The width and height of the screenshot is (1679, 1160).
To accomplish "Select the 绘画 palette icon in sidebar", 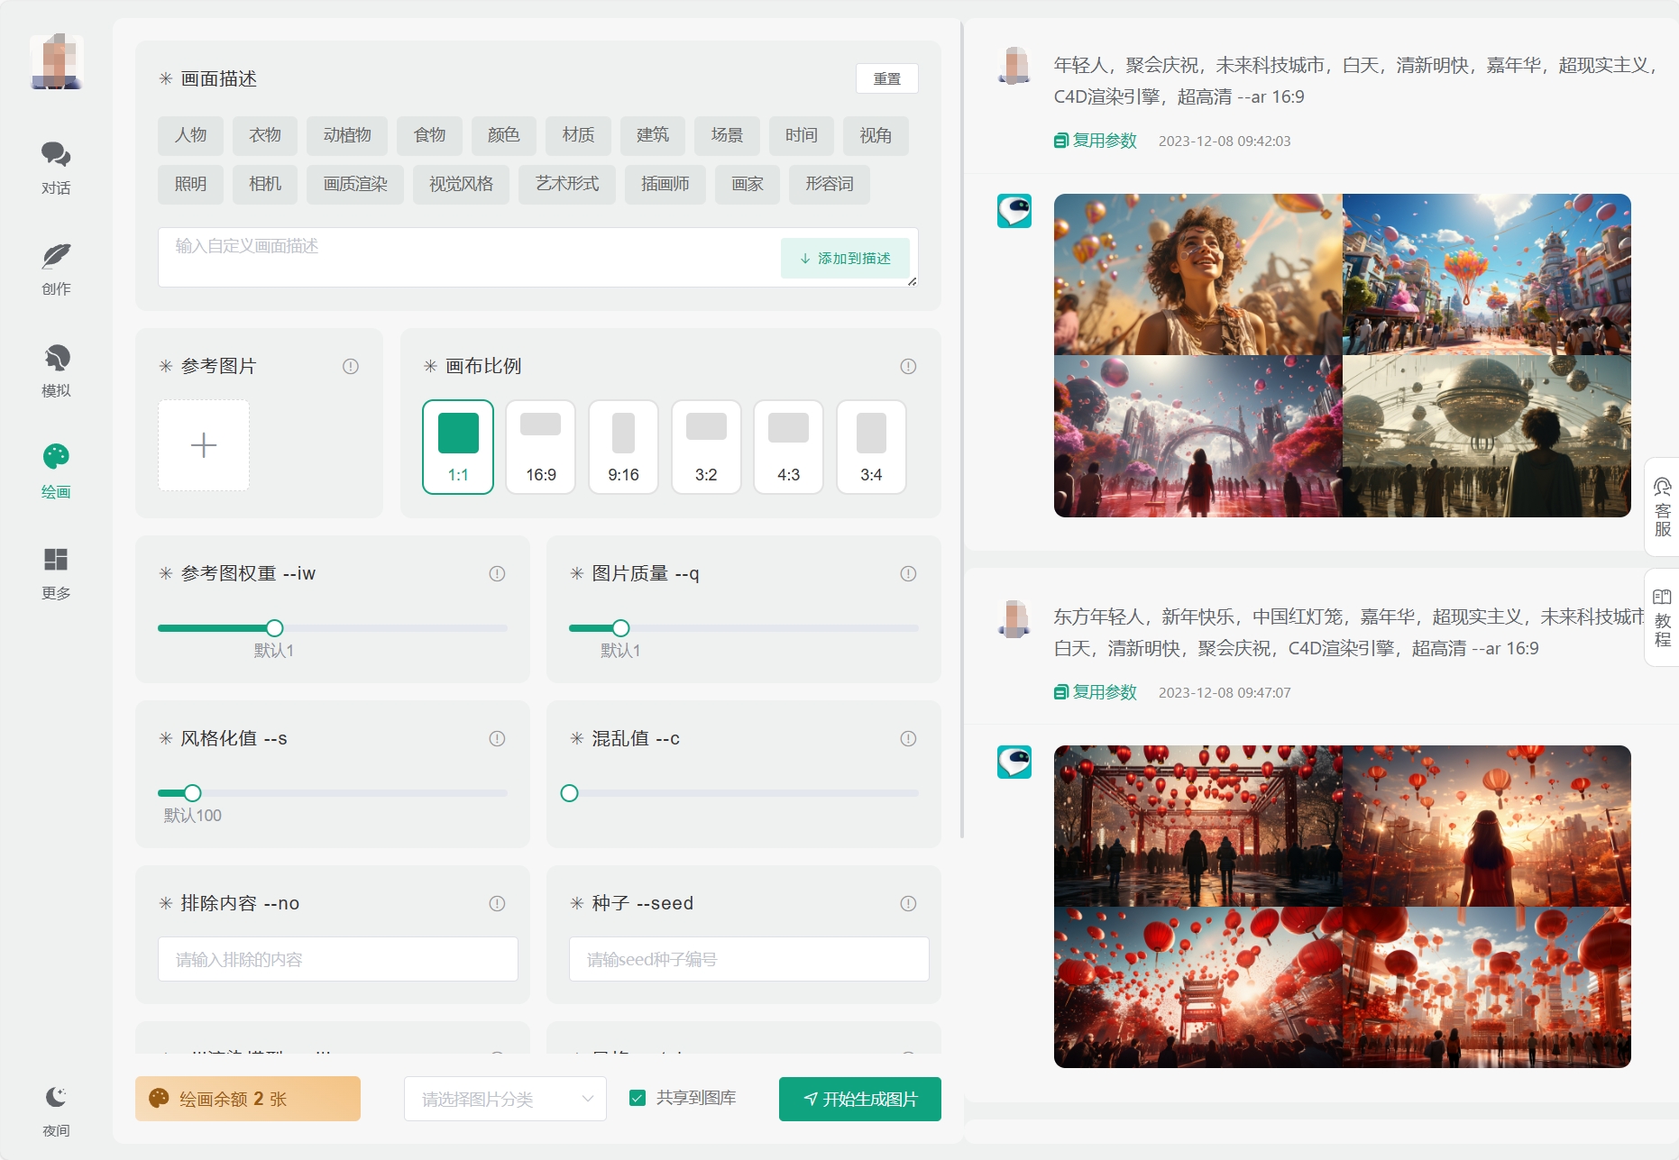I will [x=56, y=457].
